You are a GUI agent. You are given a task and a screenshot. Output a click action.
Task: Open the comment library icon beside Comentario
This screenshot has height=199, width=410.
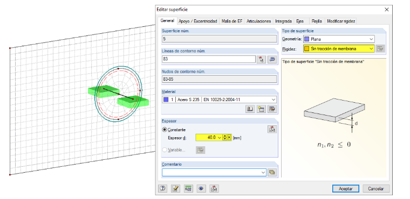[272, 173]
